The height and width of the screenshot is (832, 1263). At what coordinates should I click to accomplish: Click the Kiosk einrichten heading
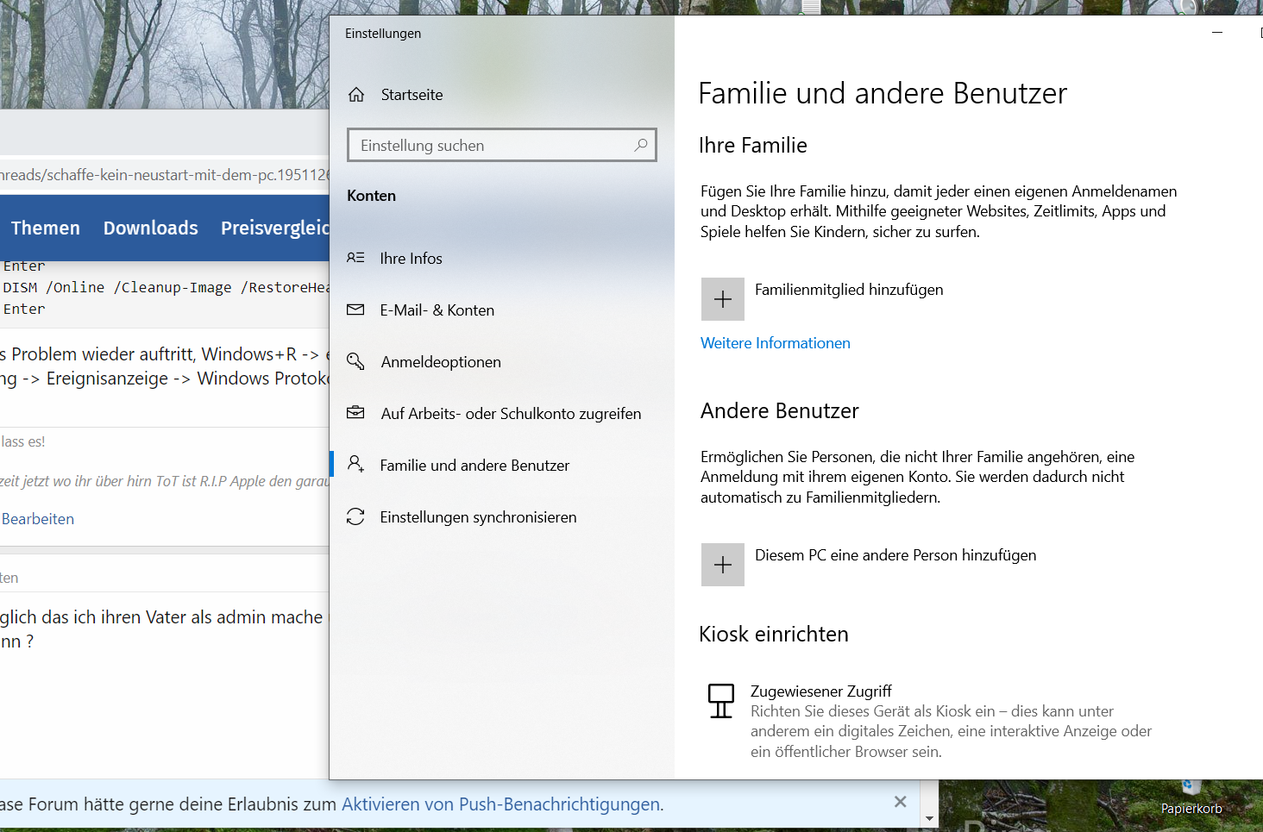click(774, 635)
